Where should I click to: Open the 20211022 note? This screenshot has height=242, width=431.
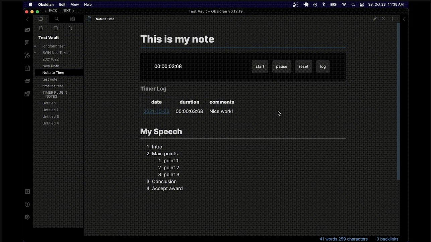[x=51, y=59]
